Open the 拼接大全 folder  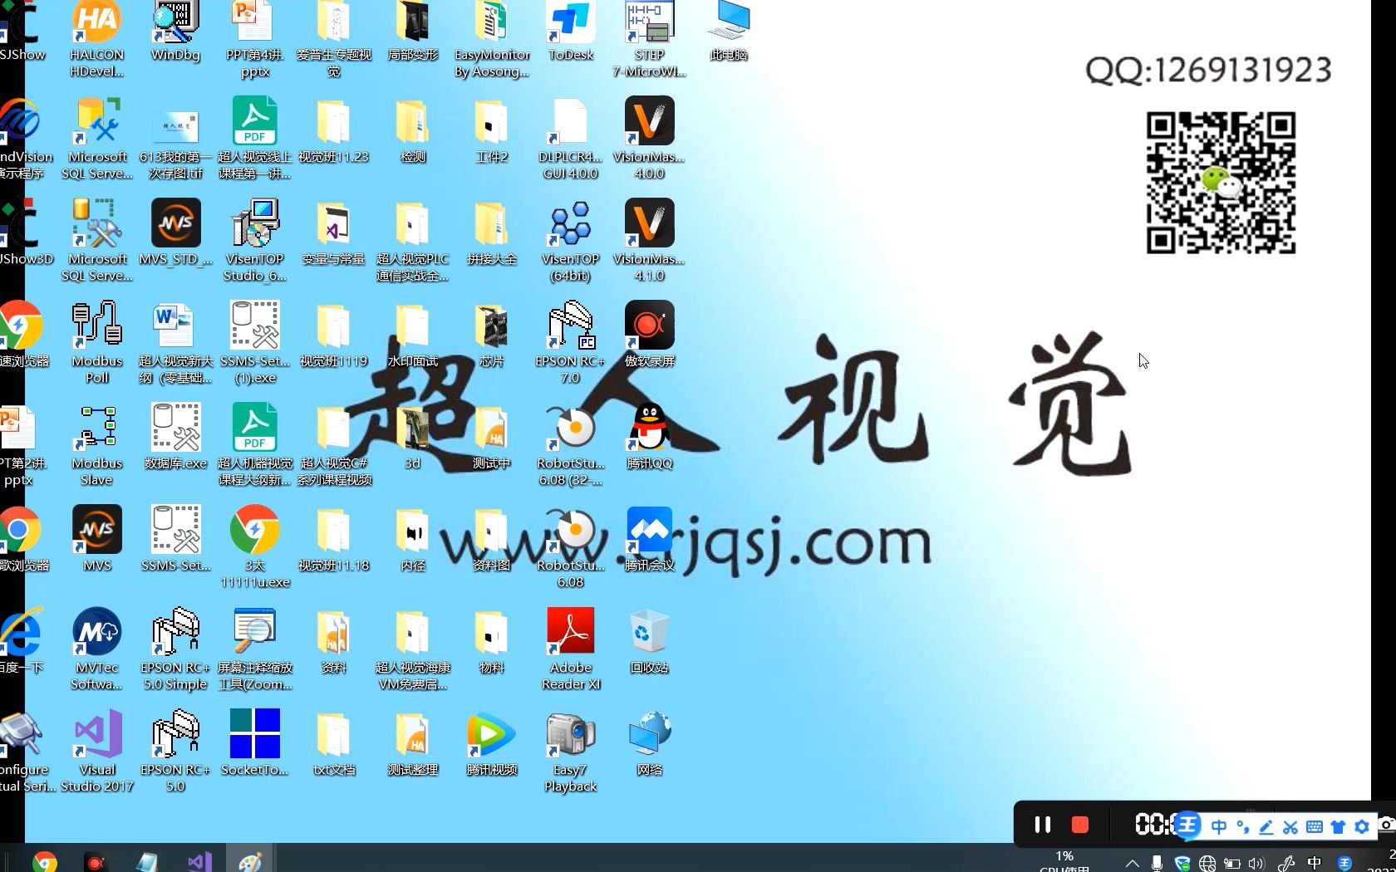tap(492, 232)
